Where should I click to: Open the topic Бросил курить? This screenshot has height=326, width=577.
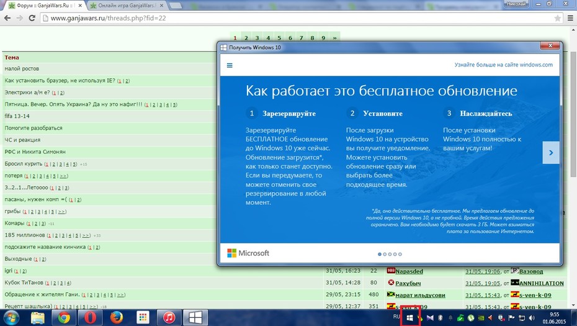click(x=24, y=163)
